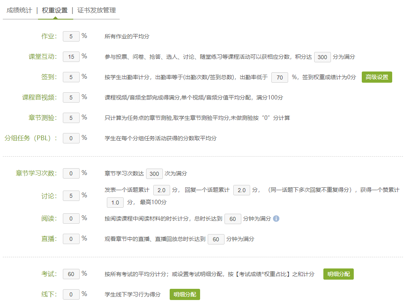Image resolution: width=419 pixels, height=308 pixels.
Task: Edit the 章节学习次数达 300 field
Action: coord(154,174)
